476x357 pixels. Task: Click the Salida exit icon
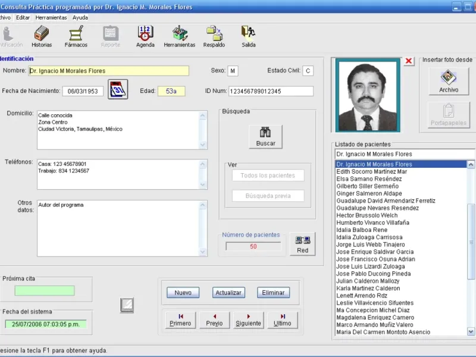coord(248,37)
